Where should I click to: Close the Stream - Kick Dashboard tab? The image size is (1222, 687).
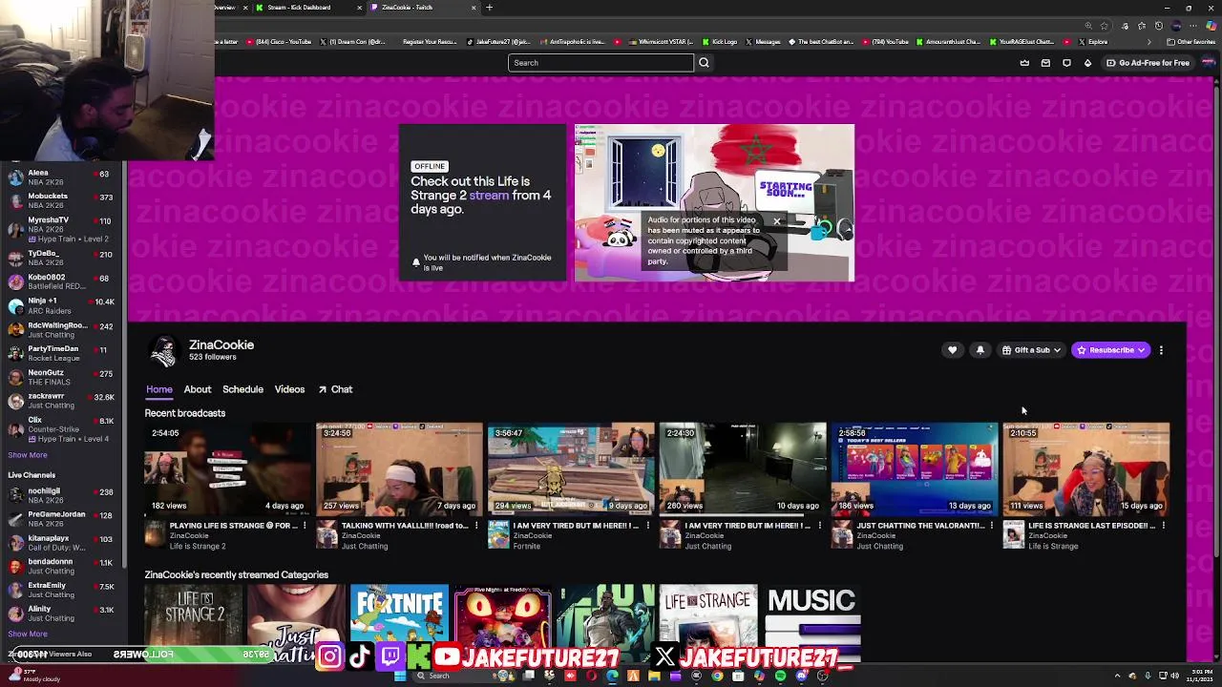(359, 8)
